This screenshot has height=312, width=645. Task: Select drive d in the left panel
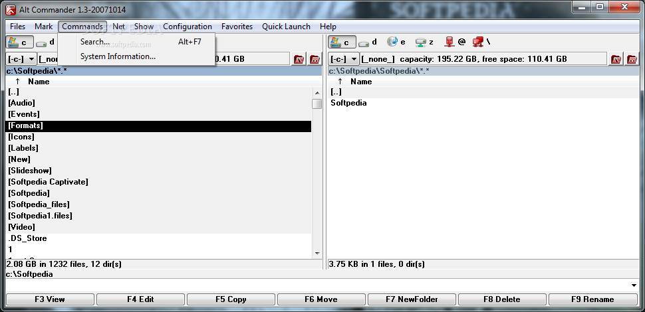[45, 42]
